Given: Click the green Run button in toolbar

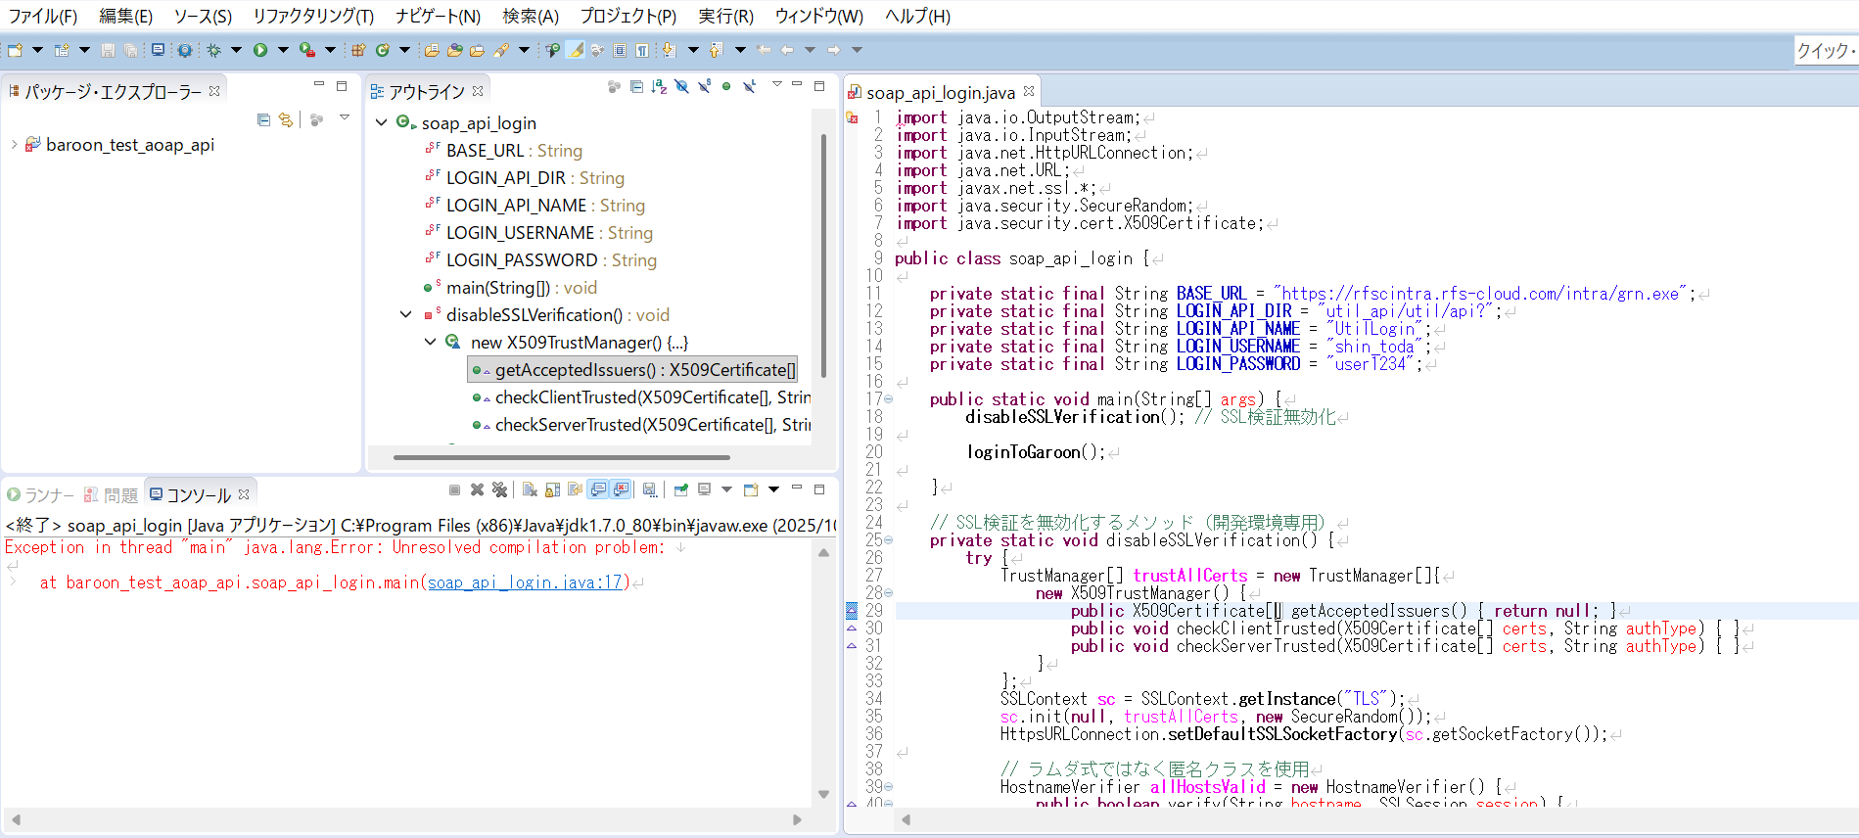Looking at the screenshot, I should click(x=260, y=50).
